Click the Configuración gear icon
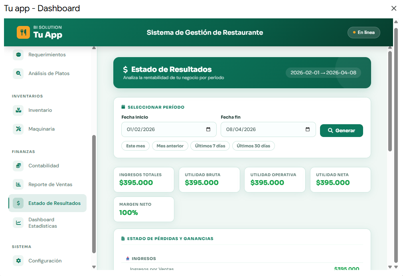Screen dimensions: 403x276 18,260
